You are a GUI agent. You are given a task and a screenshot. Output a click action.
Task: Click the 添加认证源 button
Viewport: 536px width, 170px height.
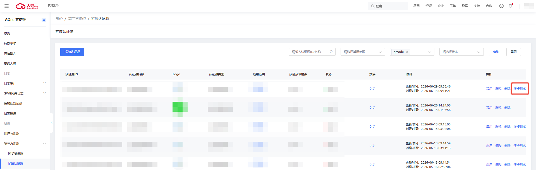[72, 52]
